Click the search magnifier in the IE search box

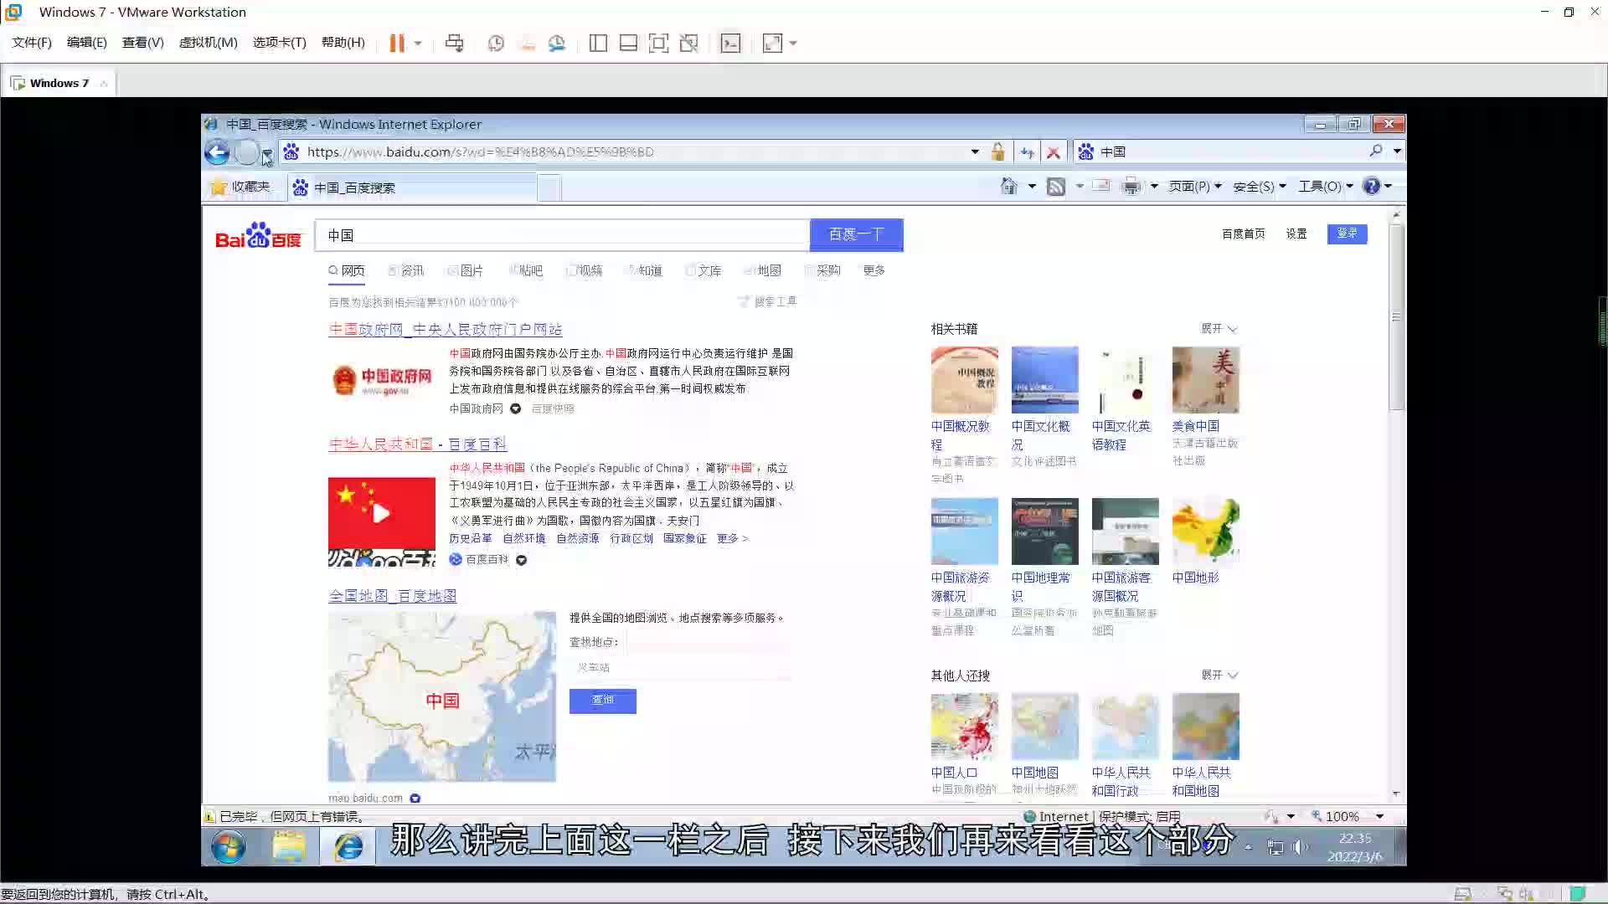coord(1375,151)
